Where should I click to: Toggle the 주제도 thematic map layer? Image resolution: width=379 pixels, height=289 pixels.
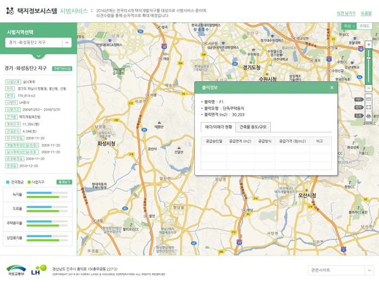tap(364, 26)
